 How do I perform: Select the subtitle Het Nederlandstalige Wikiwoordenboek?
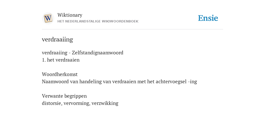tap(98, 21)
